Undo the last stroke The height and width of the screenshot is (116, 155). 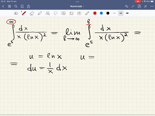coord(127,6)
